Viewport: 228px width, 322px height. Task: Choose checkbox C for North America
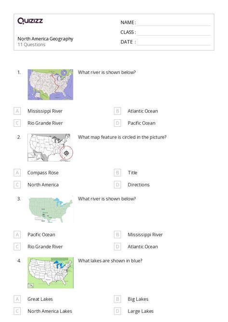click(17, 185)
